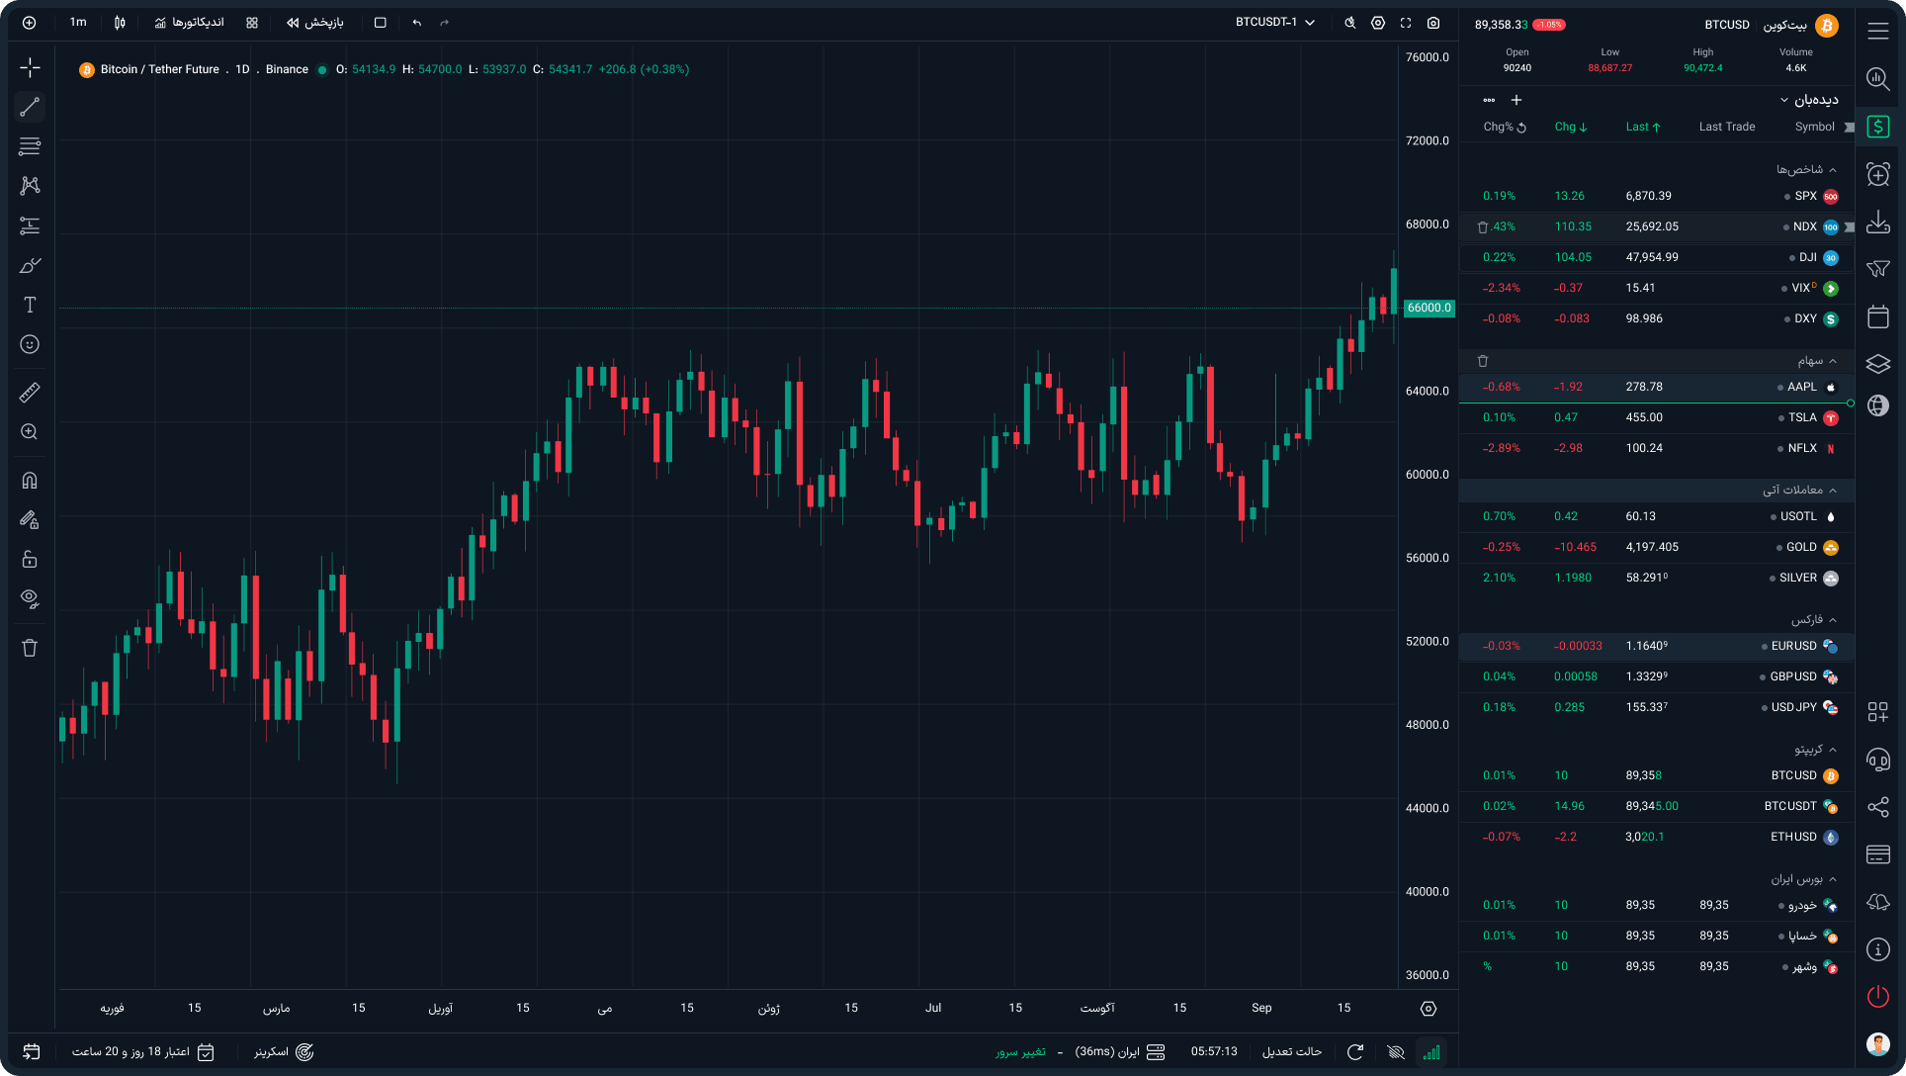Delete drawings with trash icon in left toolbar
Screen dimensions: 1906x1076
tap(30, 648)
